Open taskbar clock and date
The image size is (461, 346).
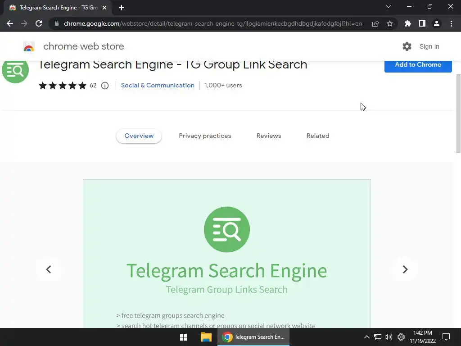point(423,337)
